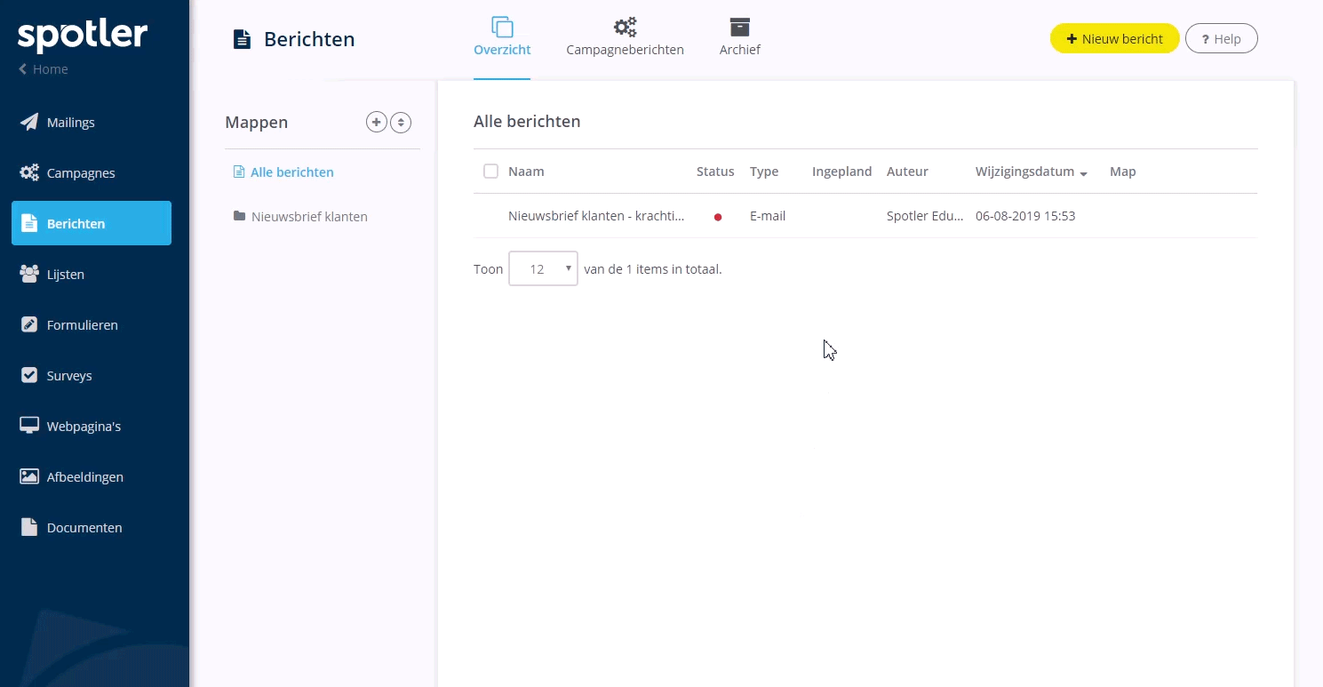The width and height of the screenshot is (1323, 687).
Task: Switch to the Archief tab
Action: (739, 39)
